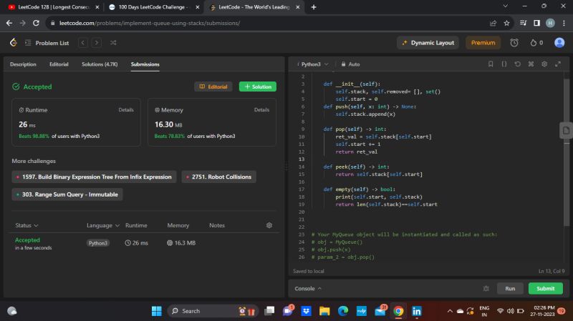573x321 pixels.
Task: Switch to the Description tab
Action: (23, 64)
